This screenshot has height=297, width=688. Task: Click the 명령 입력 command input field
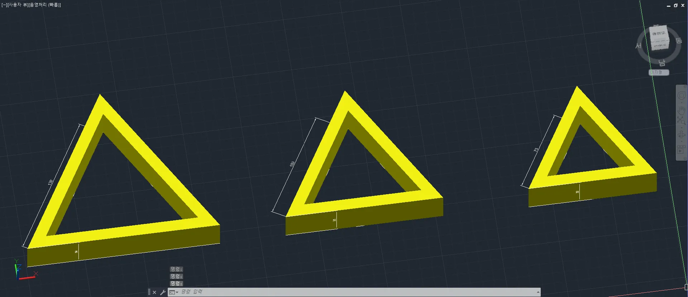(322, 292)
